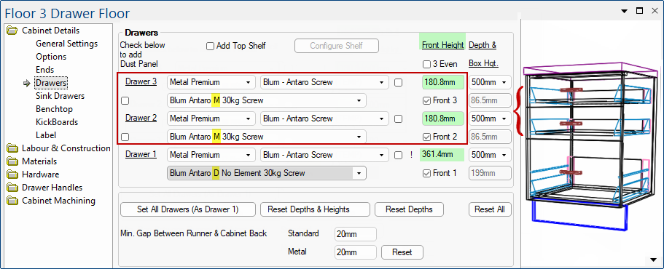The height and width of the screenshot is (269, 664).
Task: Select Drawers in the tree
Action: 51,83
